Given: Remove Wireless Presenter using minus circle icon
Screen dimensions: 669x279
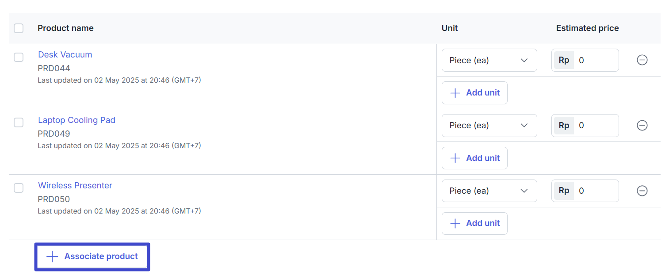Looking at the screenshot, I should tap(642, 191).
